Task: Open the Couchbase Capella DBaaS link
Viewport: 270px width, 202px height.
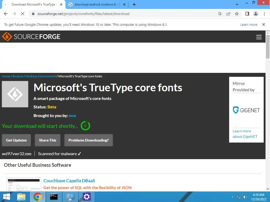Action: tap(69, 181)
